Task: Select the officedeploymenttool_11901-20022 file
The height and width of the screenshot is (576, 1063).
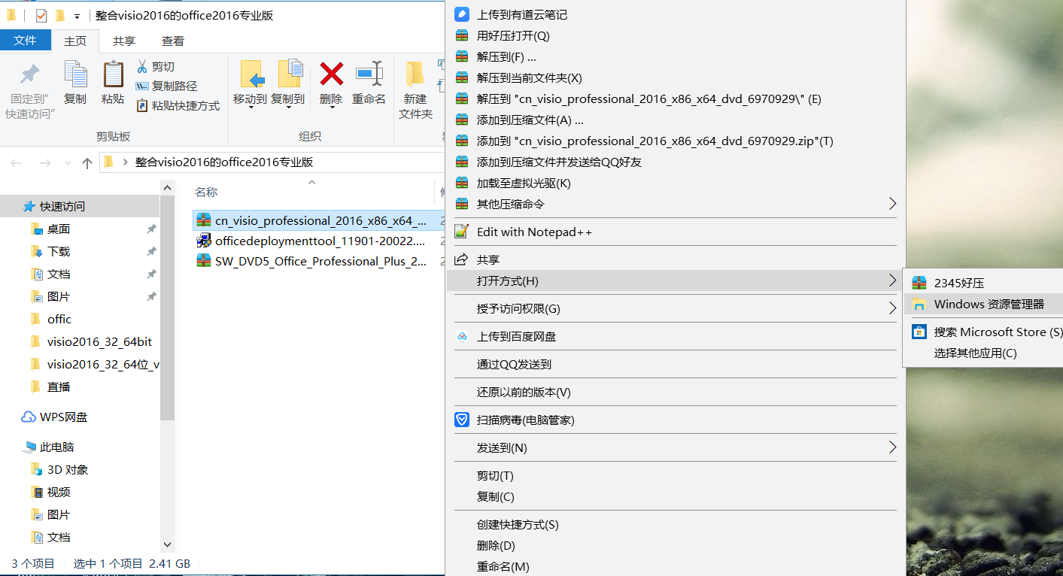Action: point(320,241)
